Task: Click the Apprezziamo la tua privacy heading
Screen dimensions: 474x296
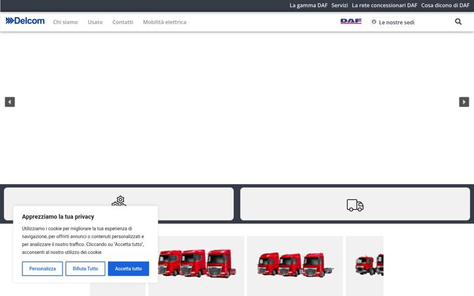Action: tap(58, 216)
